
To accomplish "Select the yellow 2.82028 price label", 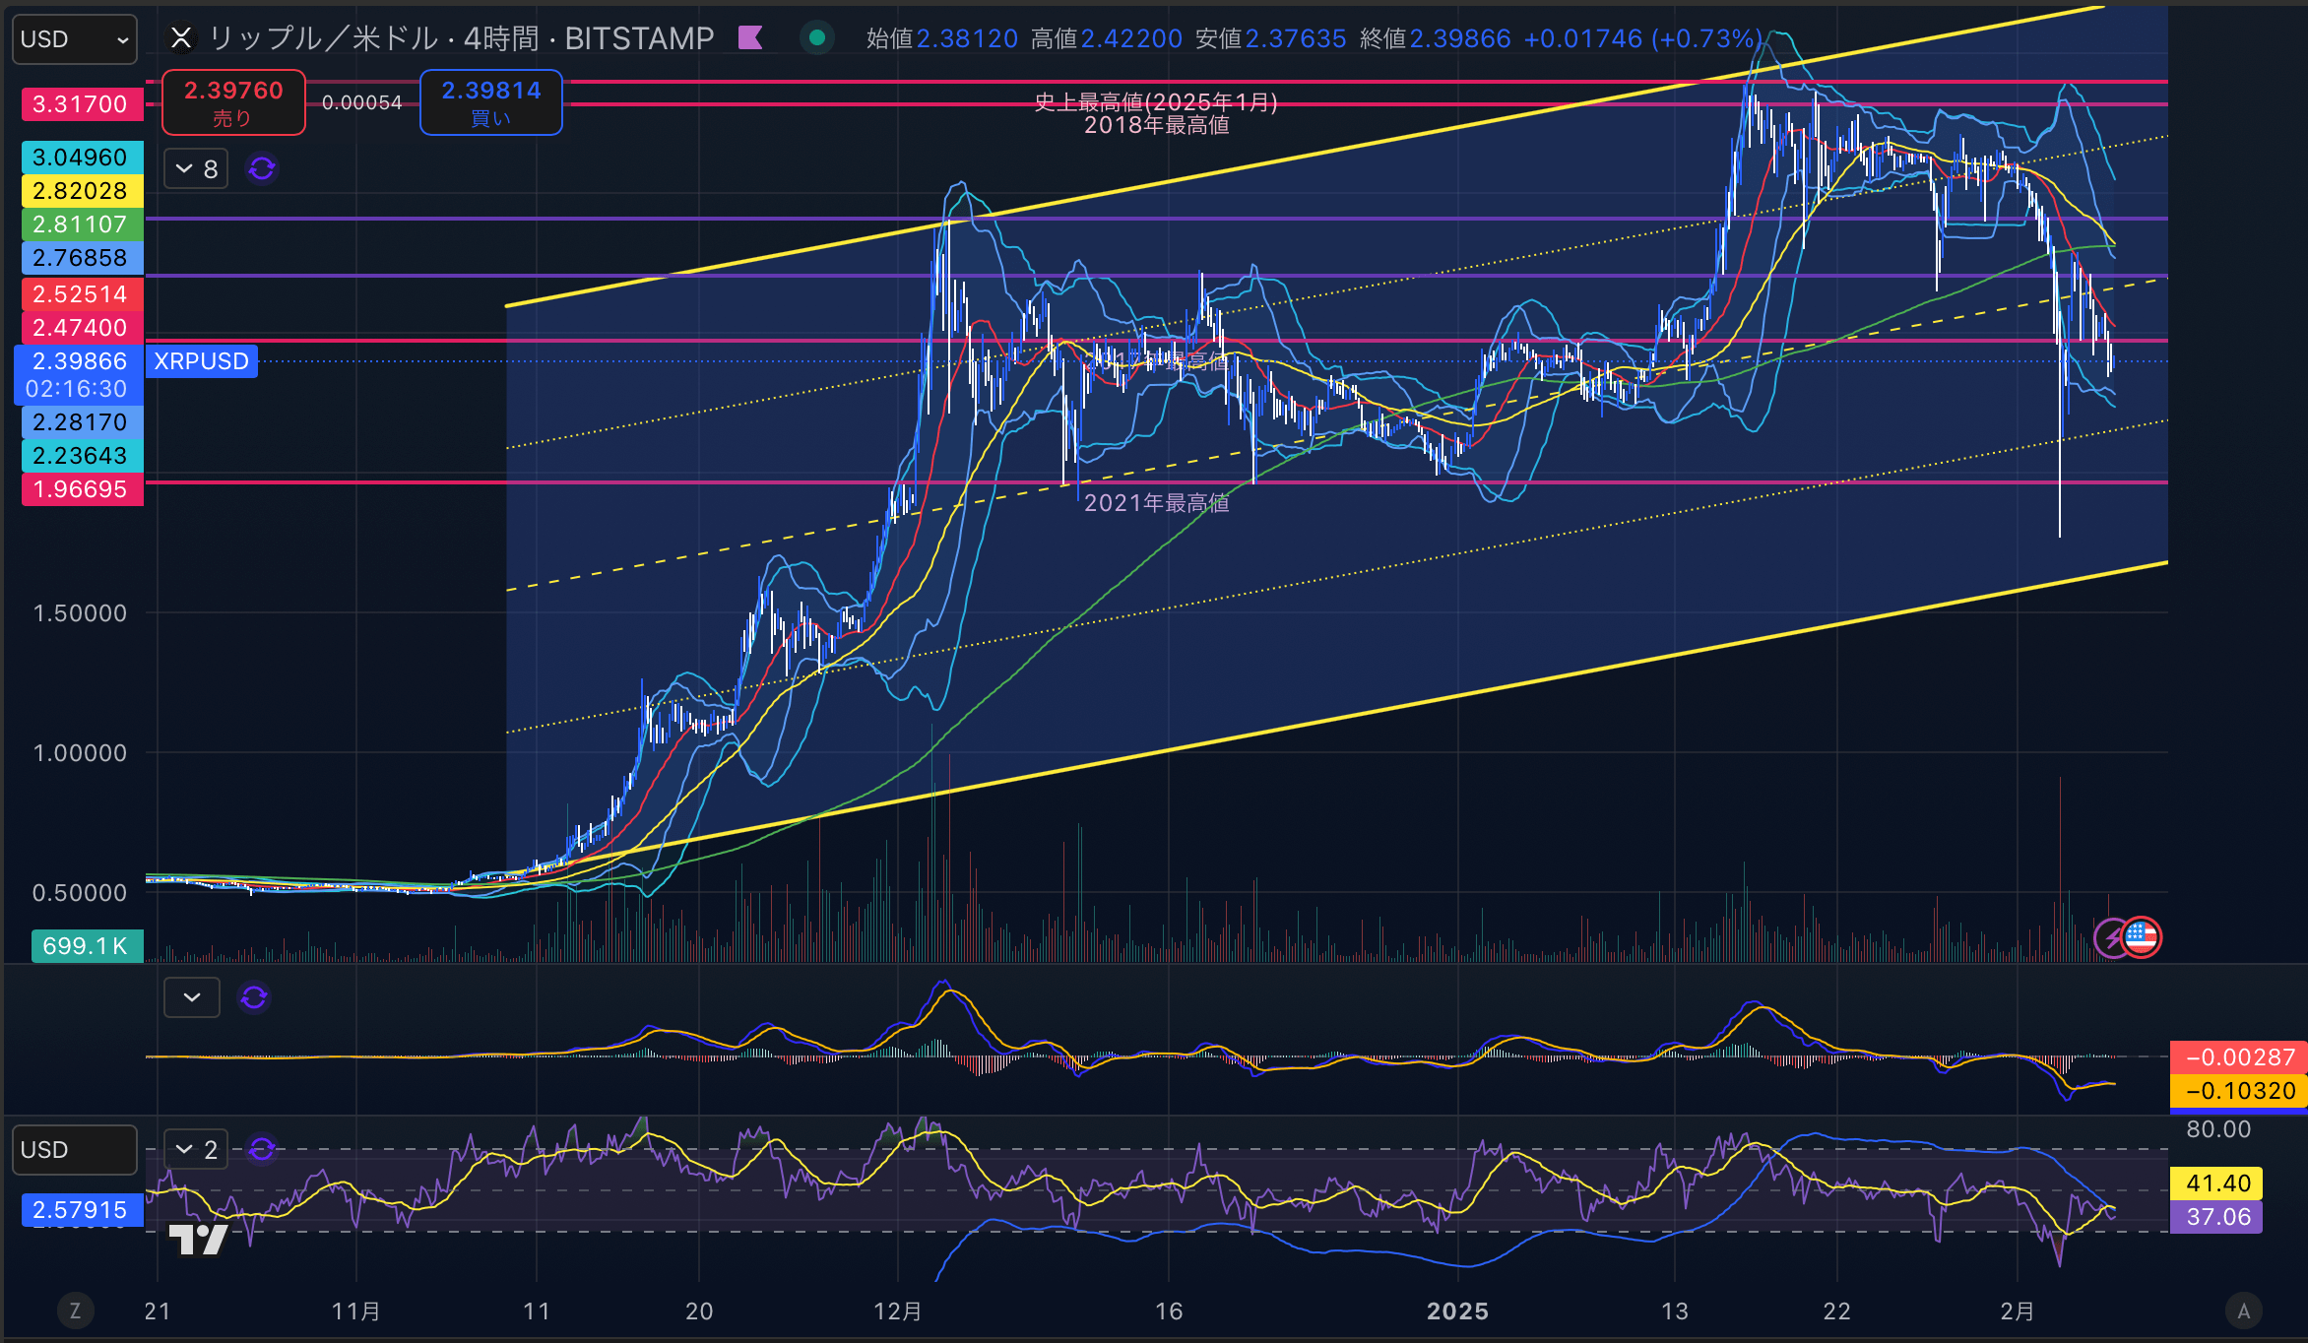I will (81, 191).
